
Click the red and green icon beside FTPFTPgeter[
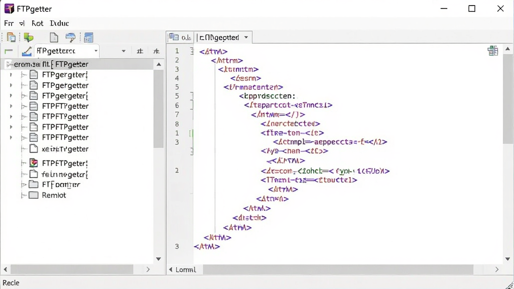click(34, 163)
